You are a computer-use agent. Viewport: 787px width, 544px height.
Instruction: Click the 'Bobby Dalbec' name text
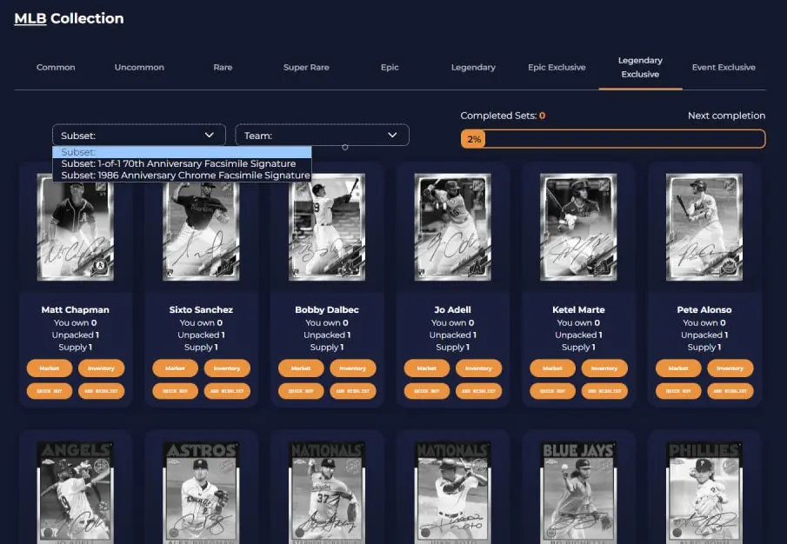tap(327, 310)
